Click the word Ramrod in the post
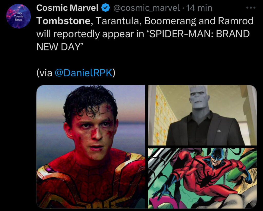263x211 pixels. (236, 21)
